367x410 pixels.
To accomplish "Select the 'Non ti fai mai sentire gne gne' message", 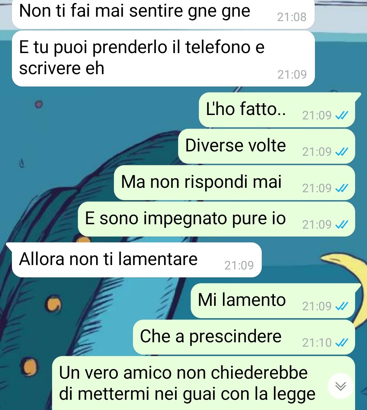I will pos(163,14).
